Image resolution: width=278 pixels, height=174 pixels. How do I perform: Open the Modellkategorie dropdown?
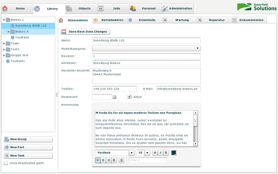(x=198, y=48)
